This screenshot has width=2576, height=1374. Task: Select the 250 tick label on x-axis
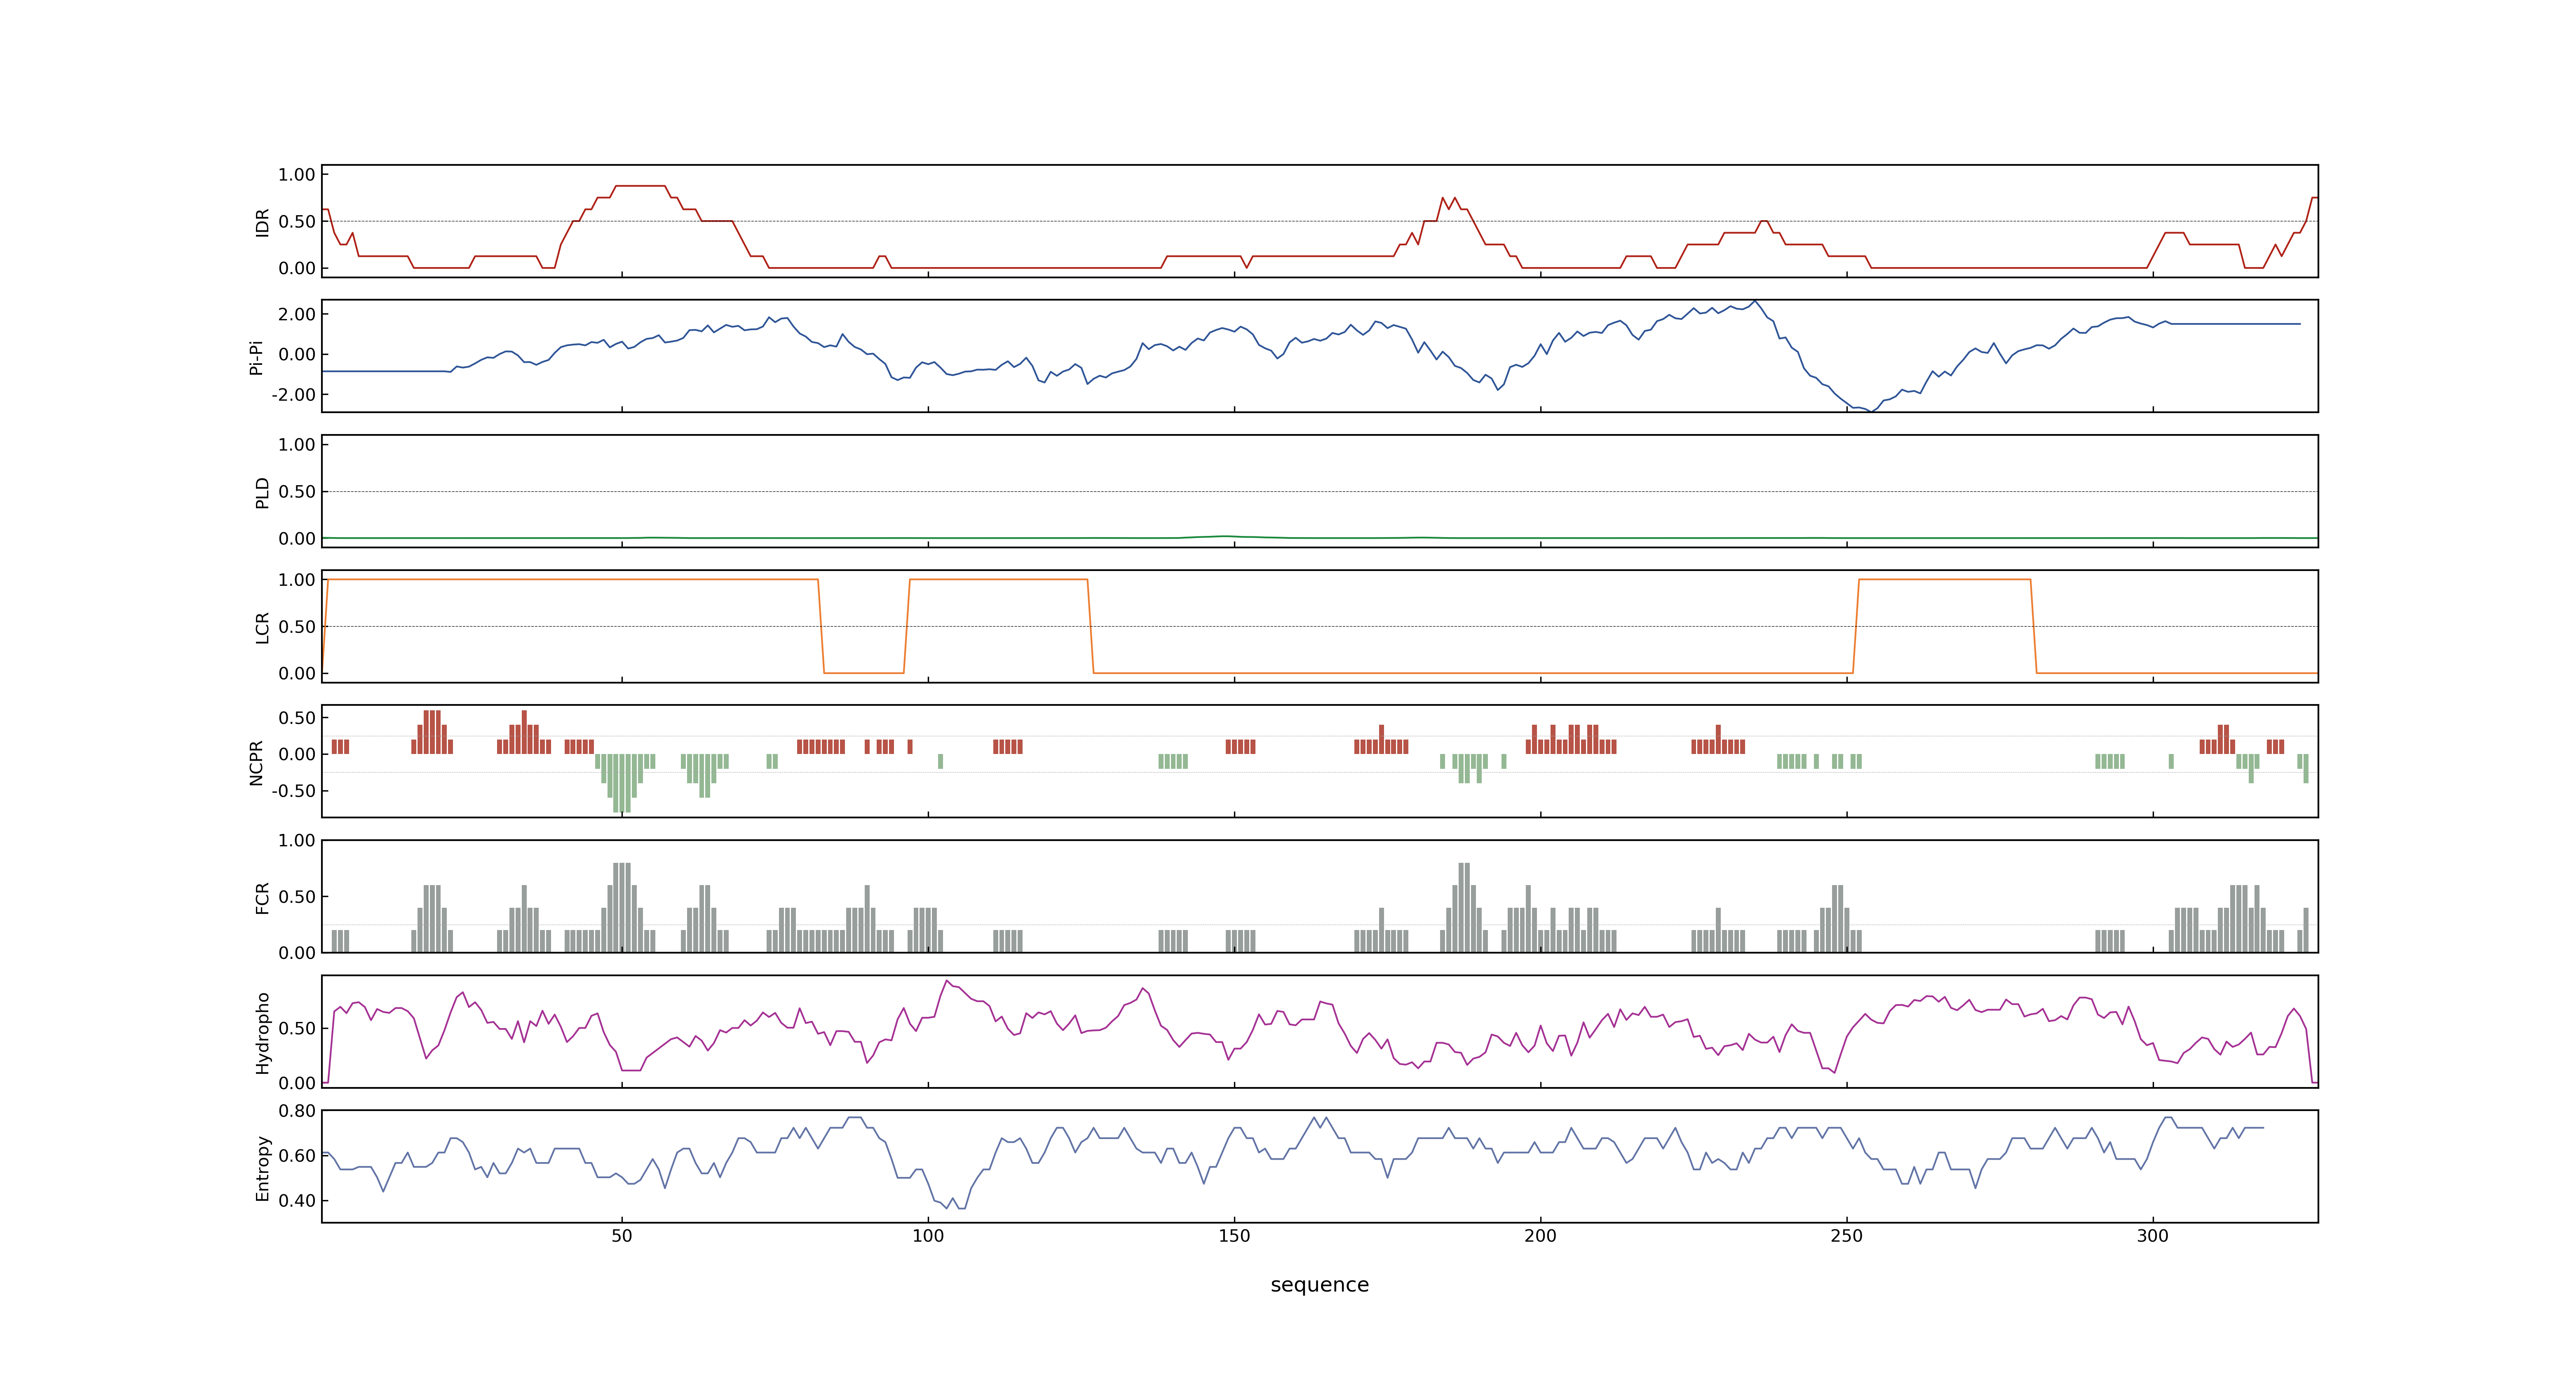click(x=1846, y=1236)
